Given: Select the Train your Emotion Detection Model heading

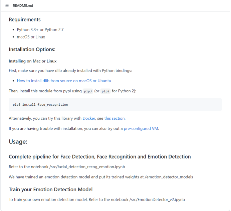Looking at the screenshot, I should tap(50, 189).
